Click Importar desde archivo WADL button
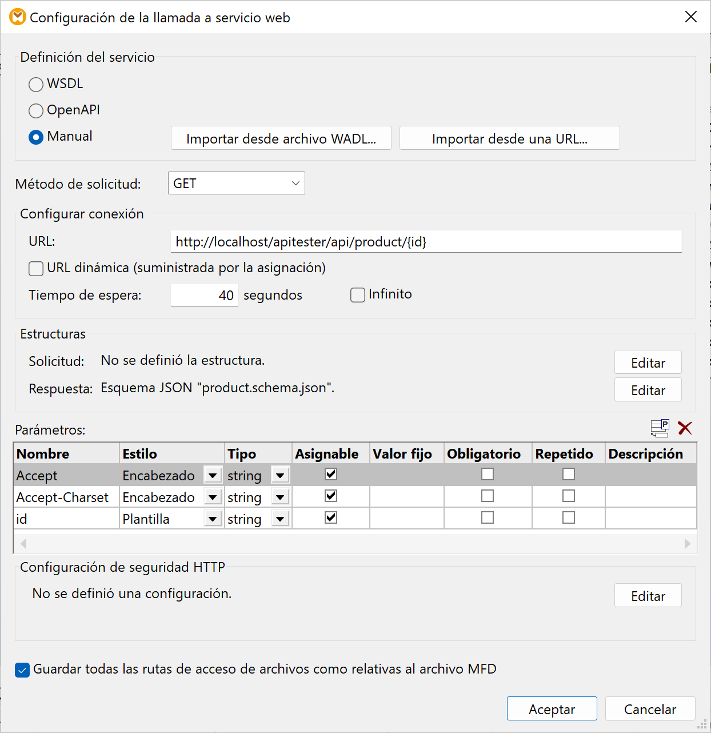The image size is (711, 733). [x=281, y=138]
